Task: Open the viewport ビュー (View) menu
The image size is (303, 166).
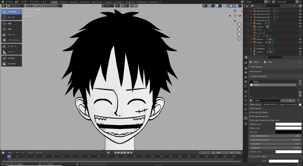Action: 29,6
